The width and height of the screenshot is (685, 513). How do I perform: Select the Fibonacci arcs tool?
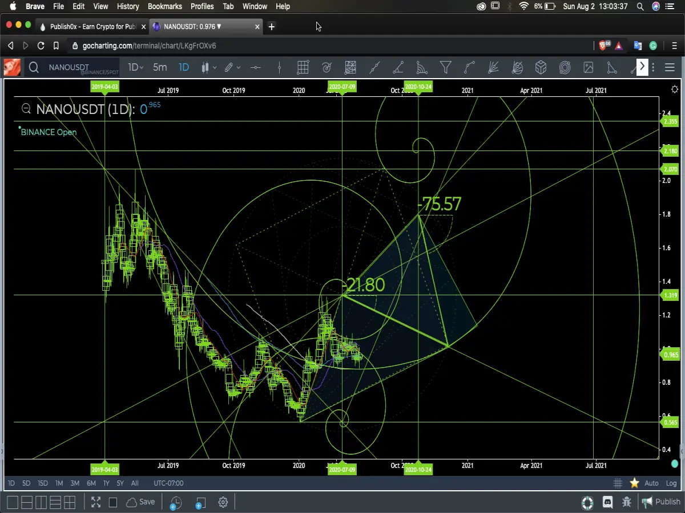pos(422,67)
